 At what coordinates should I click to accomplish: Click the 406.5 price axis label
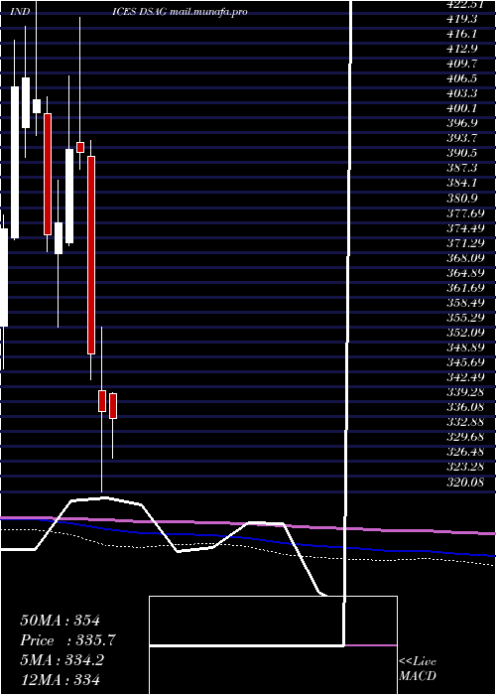pyautogui.click(x=461, y=78)
